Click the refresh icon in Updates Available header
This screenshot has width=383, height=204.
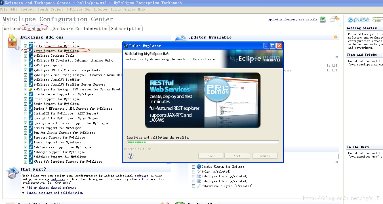point(335,37)
